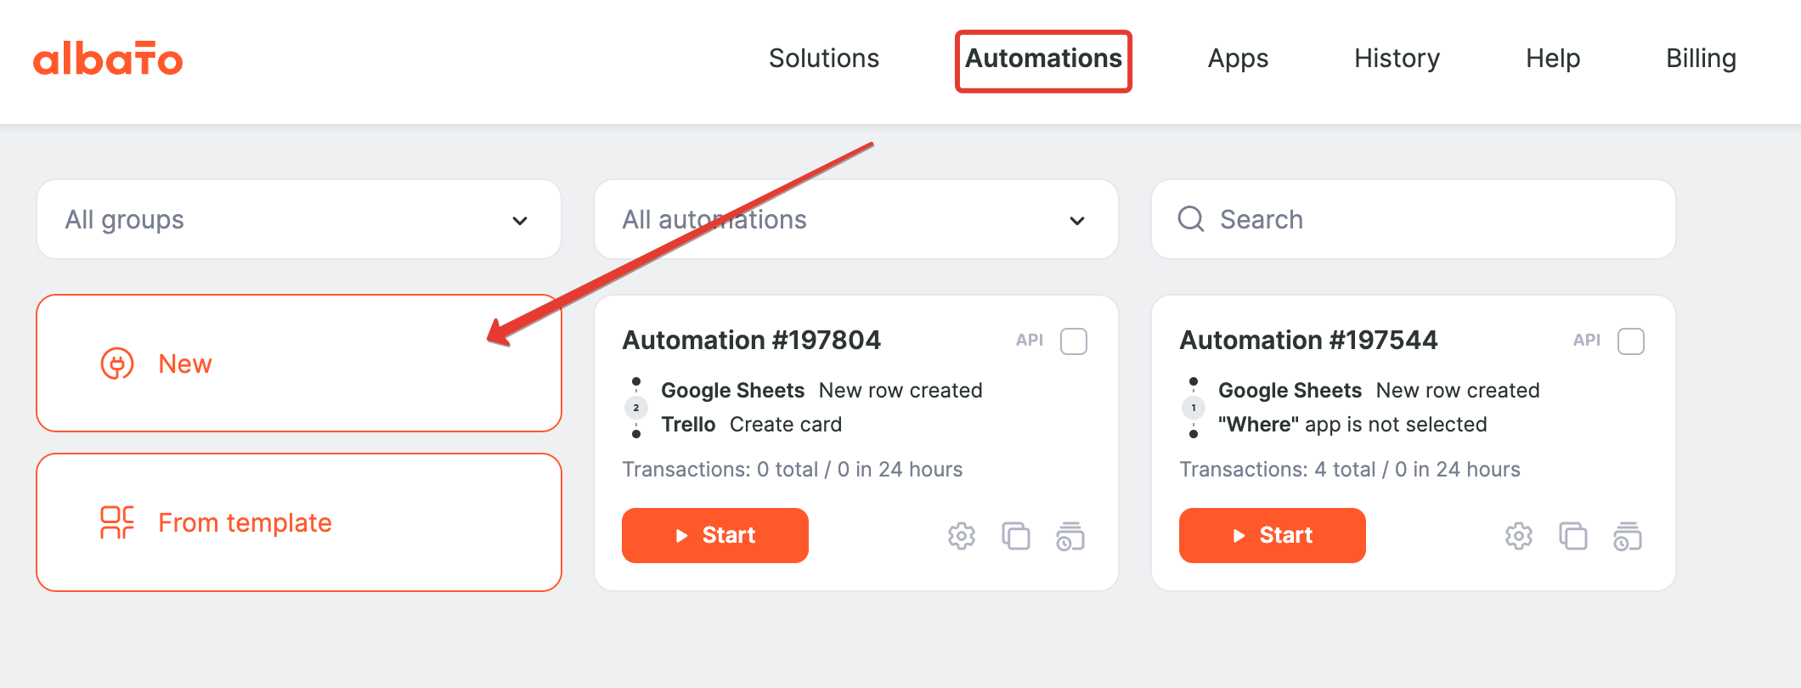Image resolution: width=1801 pixels, height=688 pixels.
Task: Go to the Apps menu
Action: pyautogui.click(x=1238, y=59)
